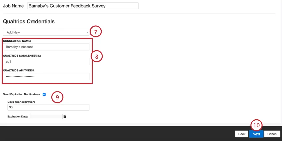Select the Qualtrics API Token field
Image resolution: width=282 pixels, height=141 pixels.
(46, 76)
